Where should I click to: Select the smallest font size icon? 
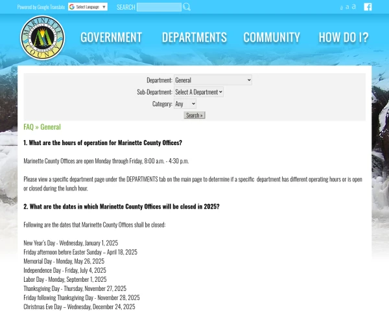(x=341, y=8)
